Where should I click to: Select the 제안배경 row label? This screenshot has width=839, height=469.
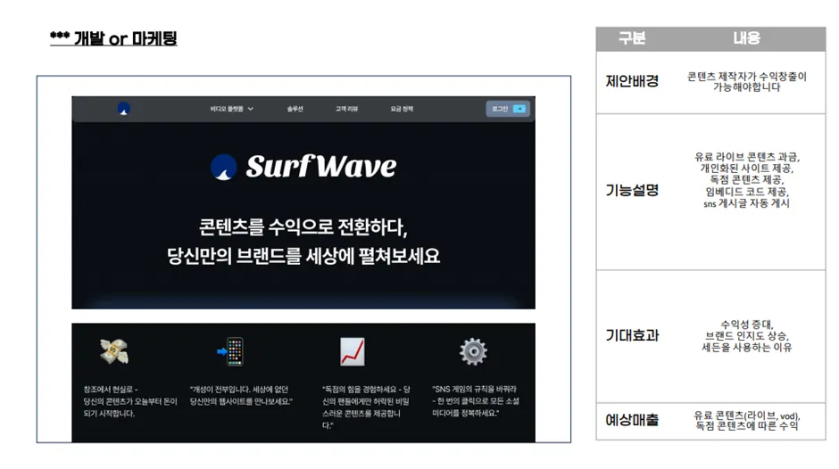coord(632,81)
